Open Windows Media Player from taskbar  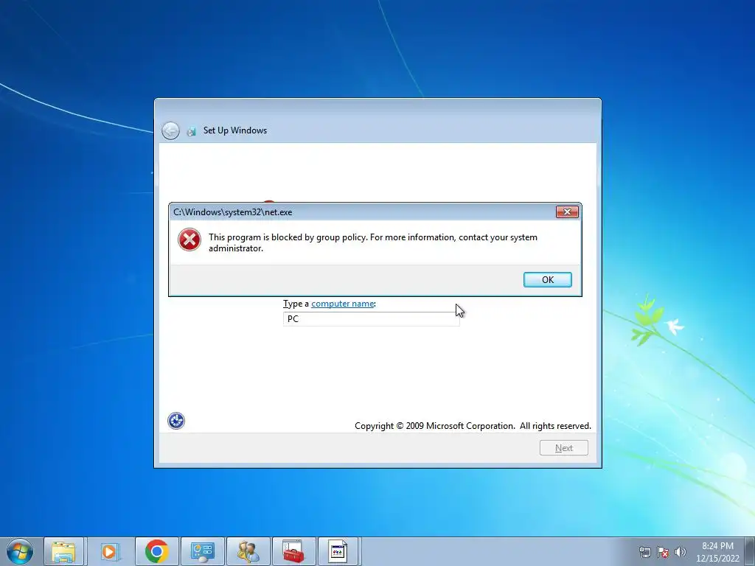110,551
